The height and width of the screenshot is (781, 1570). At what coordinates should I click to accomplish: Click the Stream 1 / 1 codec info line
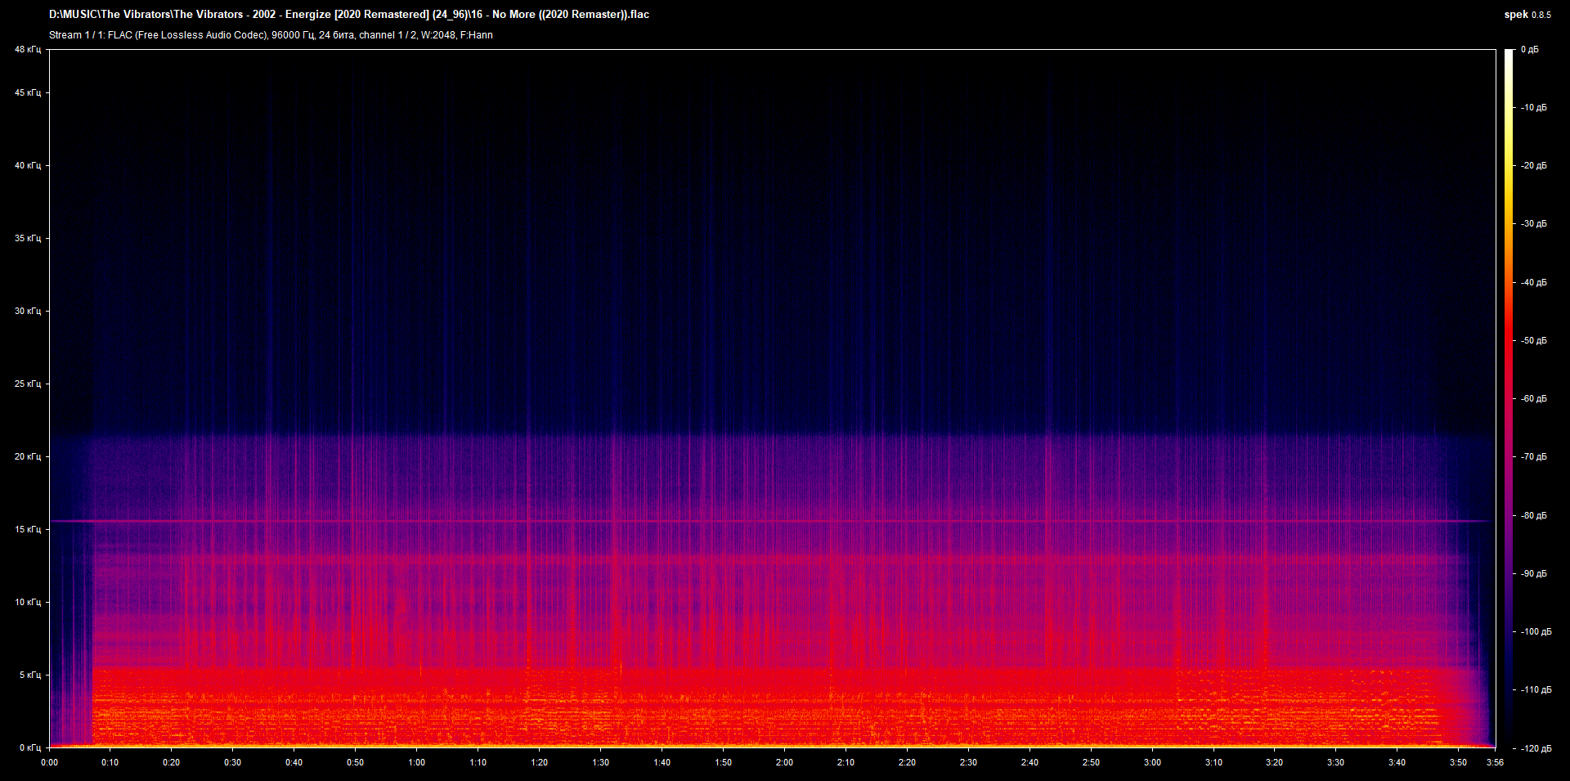click(x=271, y=35)
